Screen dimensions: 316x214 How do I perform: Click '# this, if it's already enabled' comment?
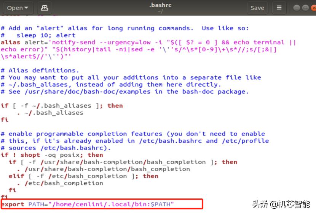click(135, 141)
